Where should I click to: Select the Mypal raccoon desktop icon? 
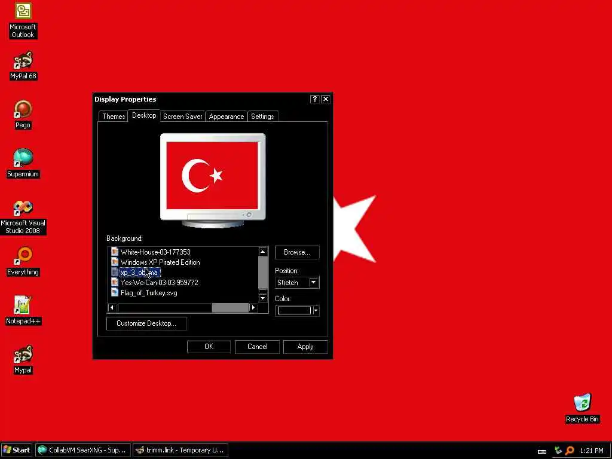tap(23, 359)
